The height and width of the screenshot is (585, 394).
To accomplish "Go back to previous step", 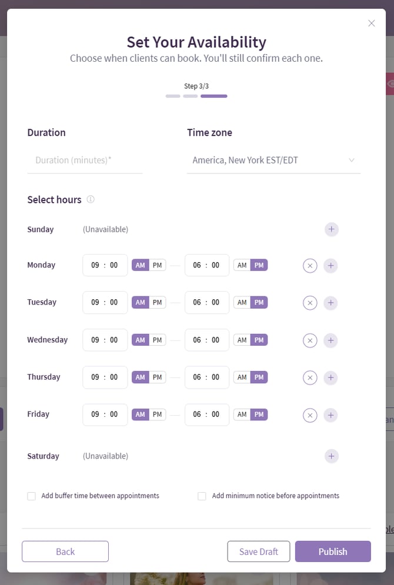I will [65, 551].
